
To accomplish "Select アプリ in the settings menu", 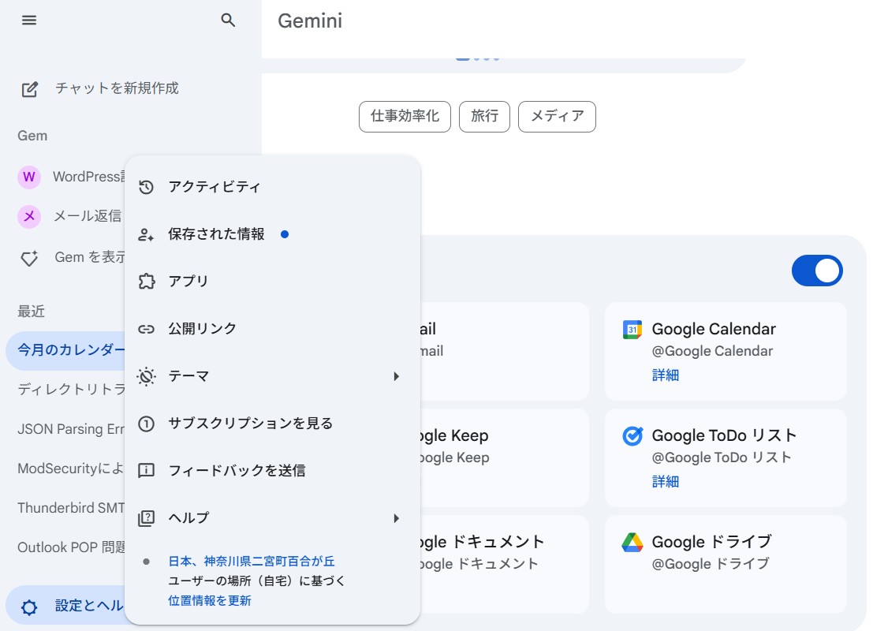I will coord(272,282).
